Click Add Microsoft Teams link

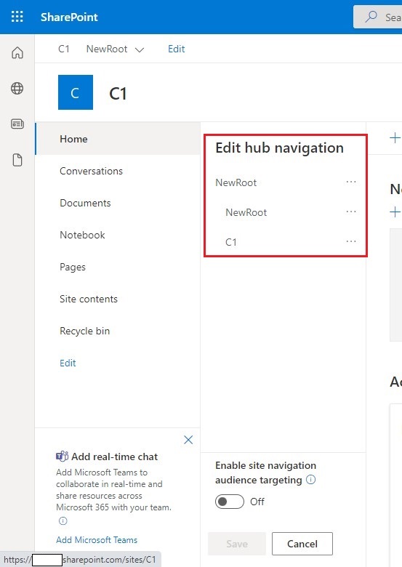click(x=97, y=540)
